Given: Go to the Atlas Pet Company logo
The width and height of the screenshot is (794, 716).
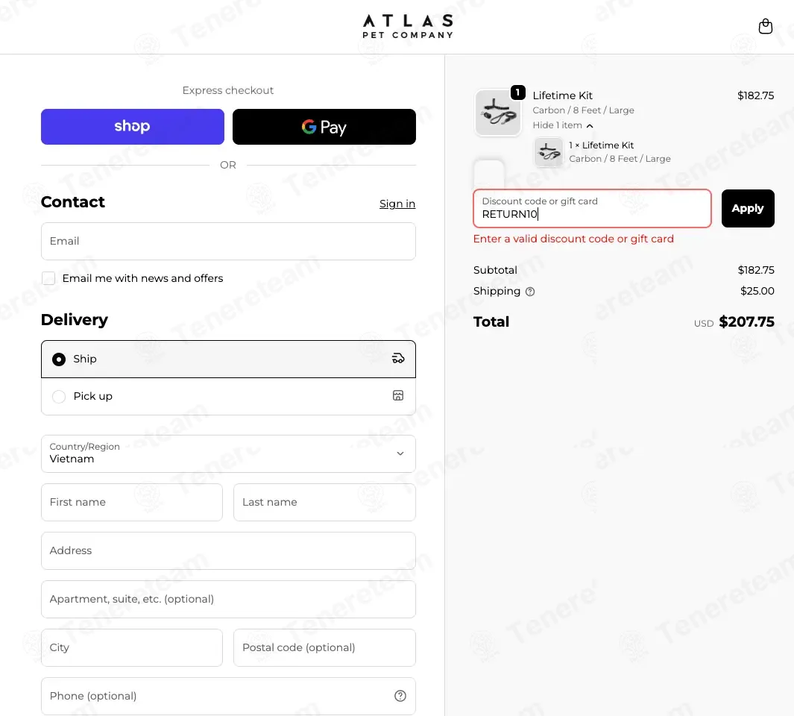Looking at the screenshot, I should [408, 26].
